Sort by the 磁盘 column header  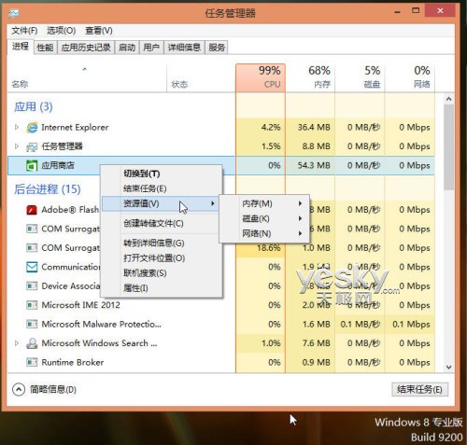(x=360, y=77)
